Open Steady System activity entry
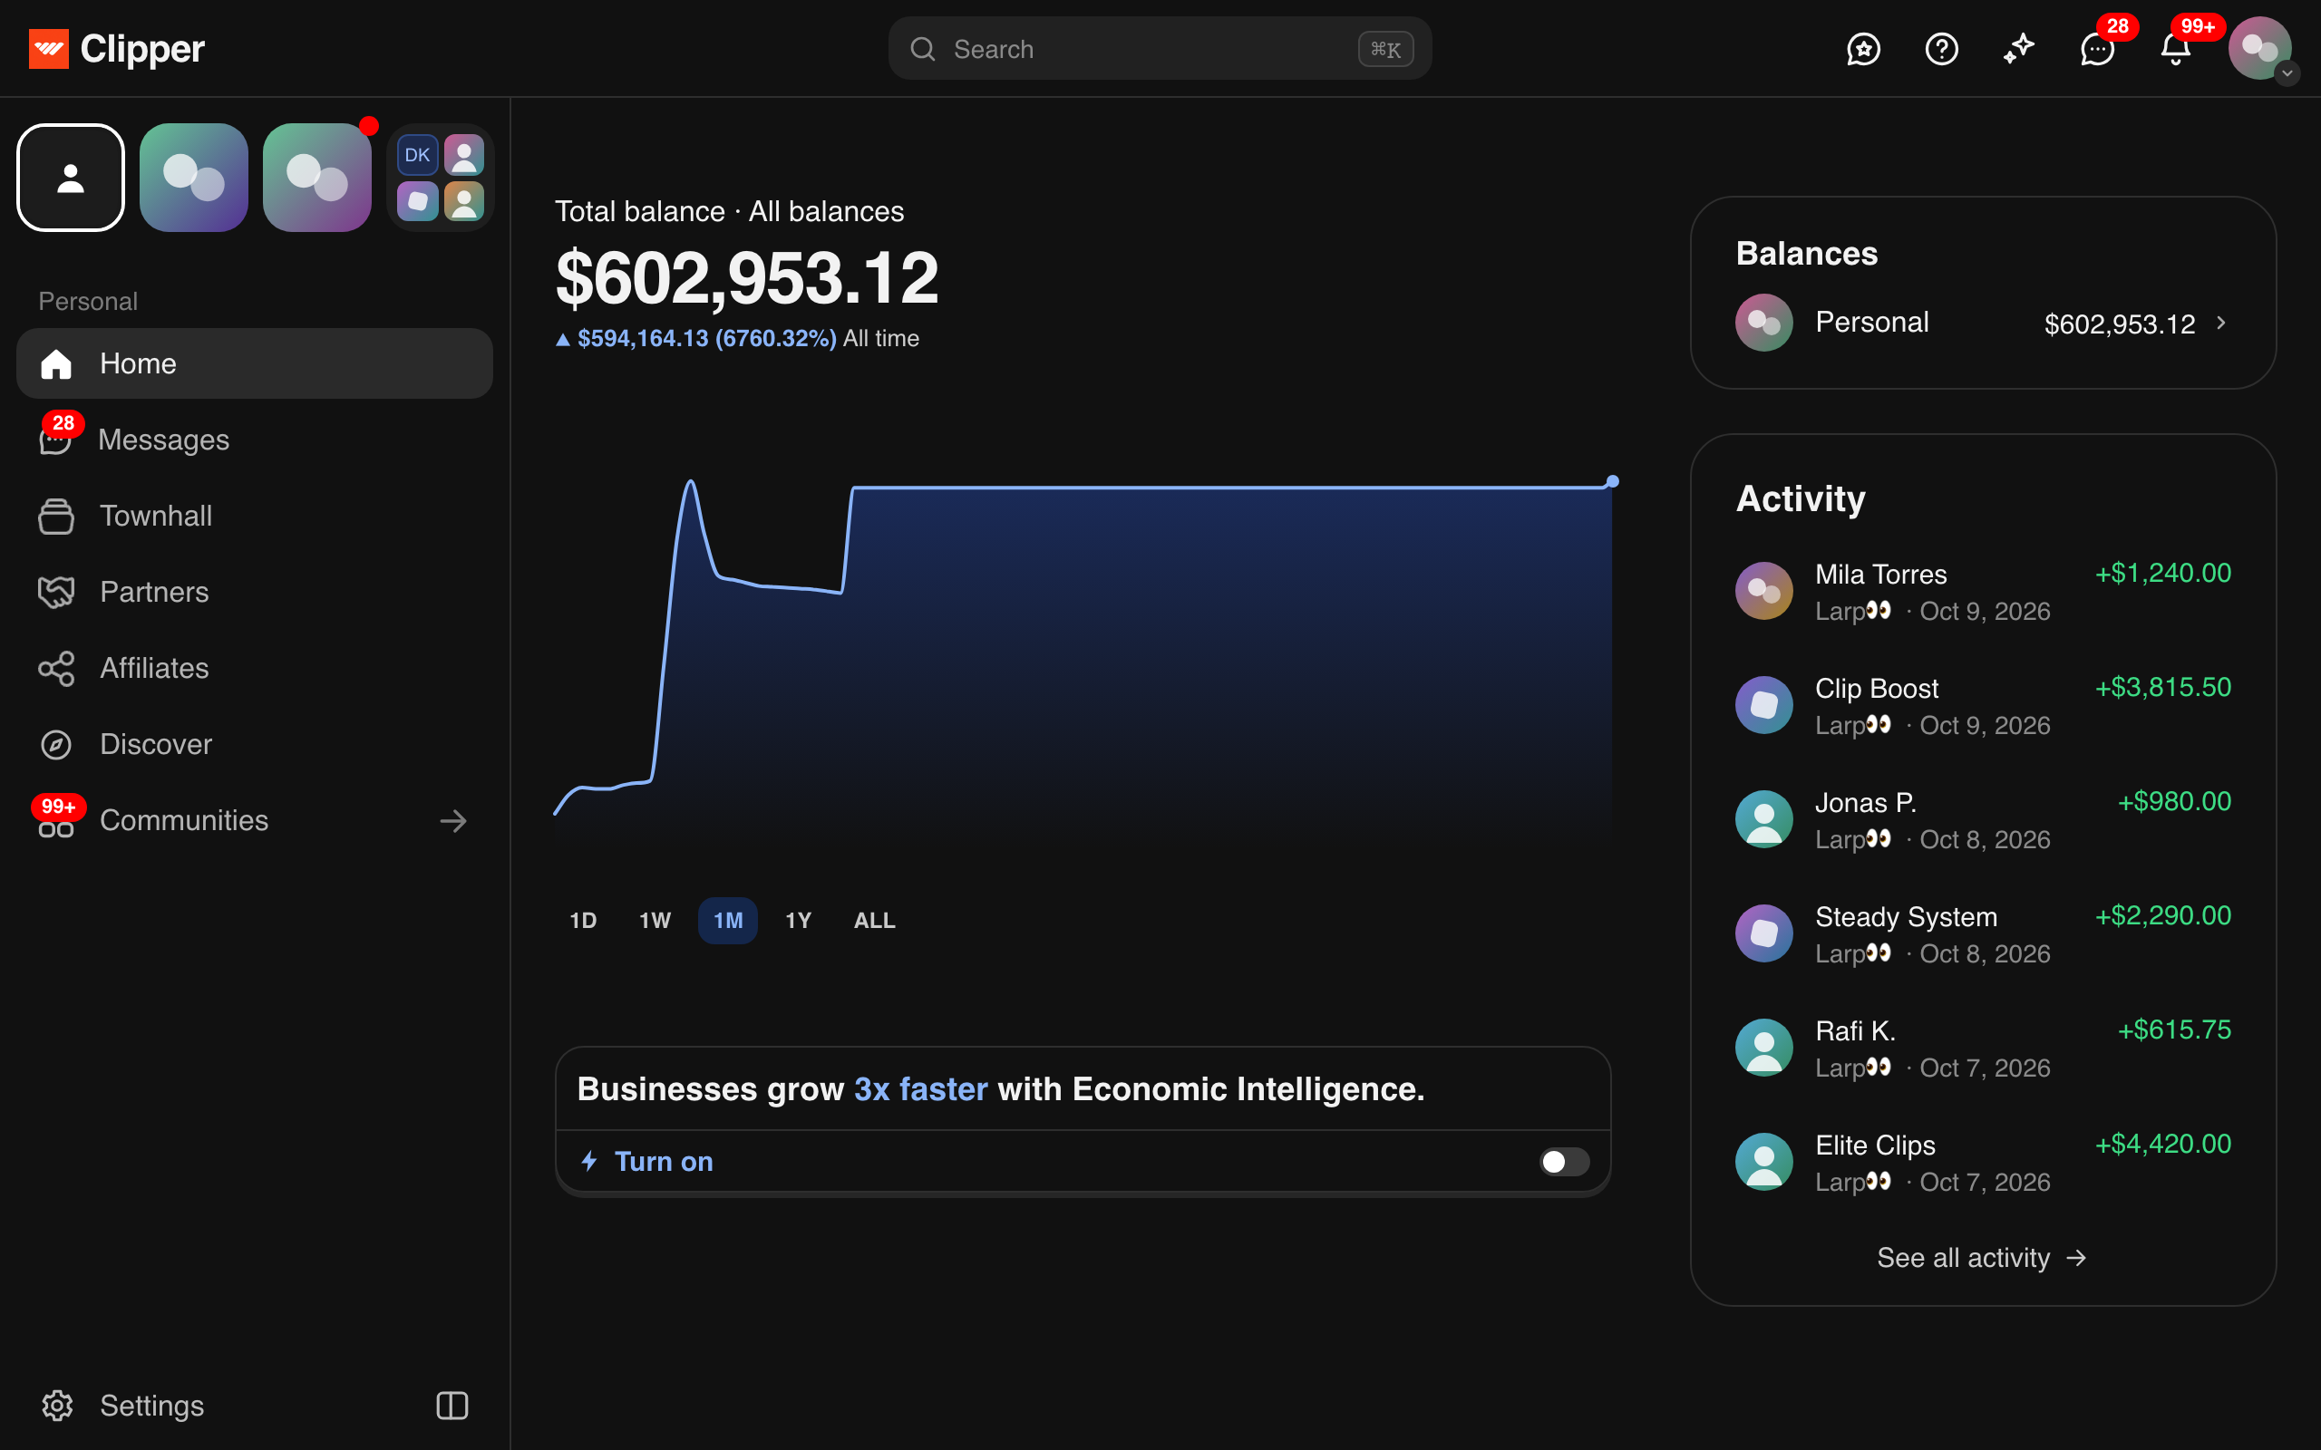 [x=1983, y=933]
